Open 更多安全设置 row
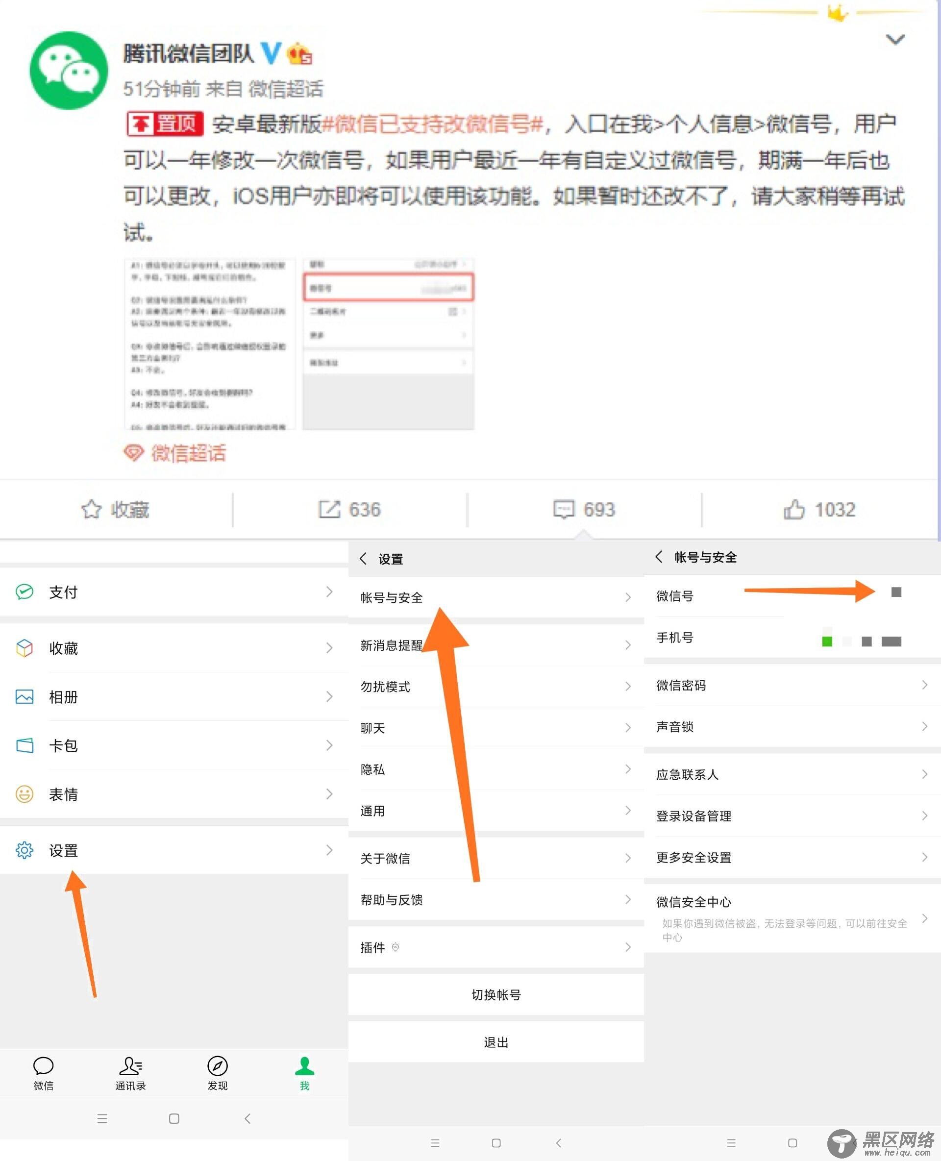This screenshot has height=1161, width=941. tap(792, 857)
